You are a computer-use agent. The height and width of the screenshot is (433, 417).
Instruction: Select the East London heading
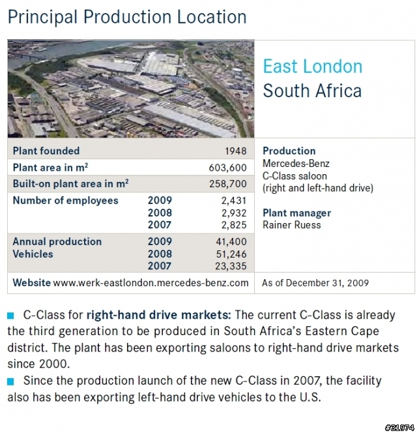coord(312,67)
